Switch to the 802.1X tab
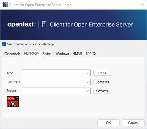Screen dimensions: 147x129 [x=91, y=54]
